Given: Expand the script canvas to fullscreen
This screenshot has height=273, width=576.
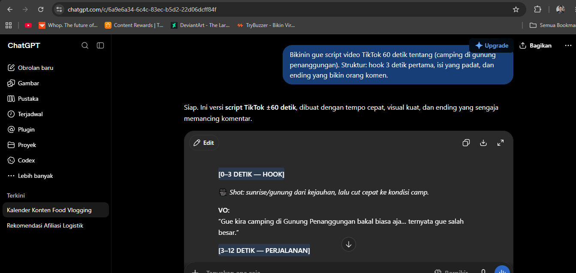Looking at the screenshot, I should tap(501, 143).
